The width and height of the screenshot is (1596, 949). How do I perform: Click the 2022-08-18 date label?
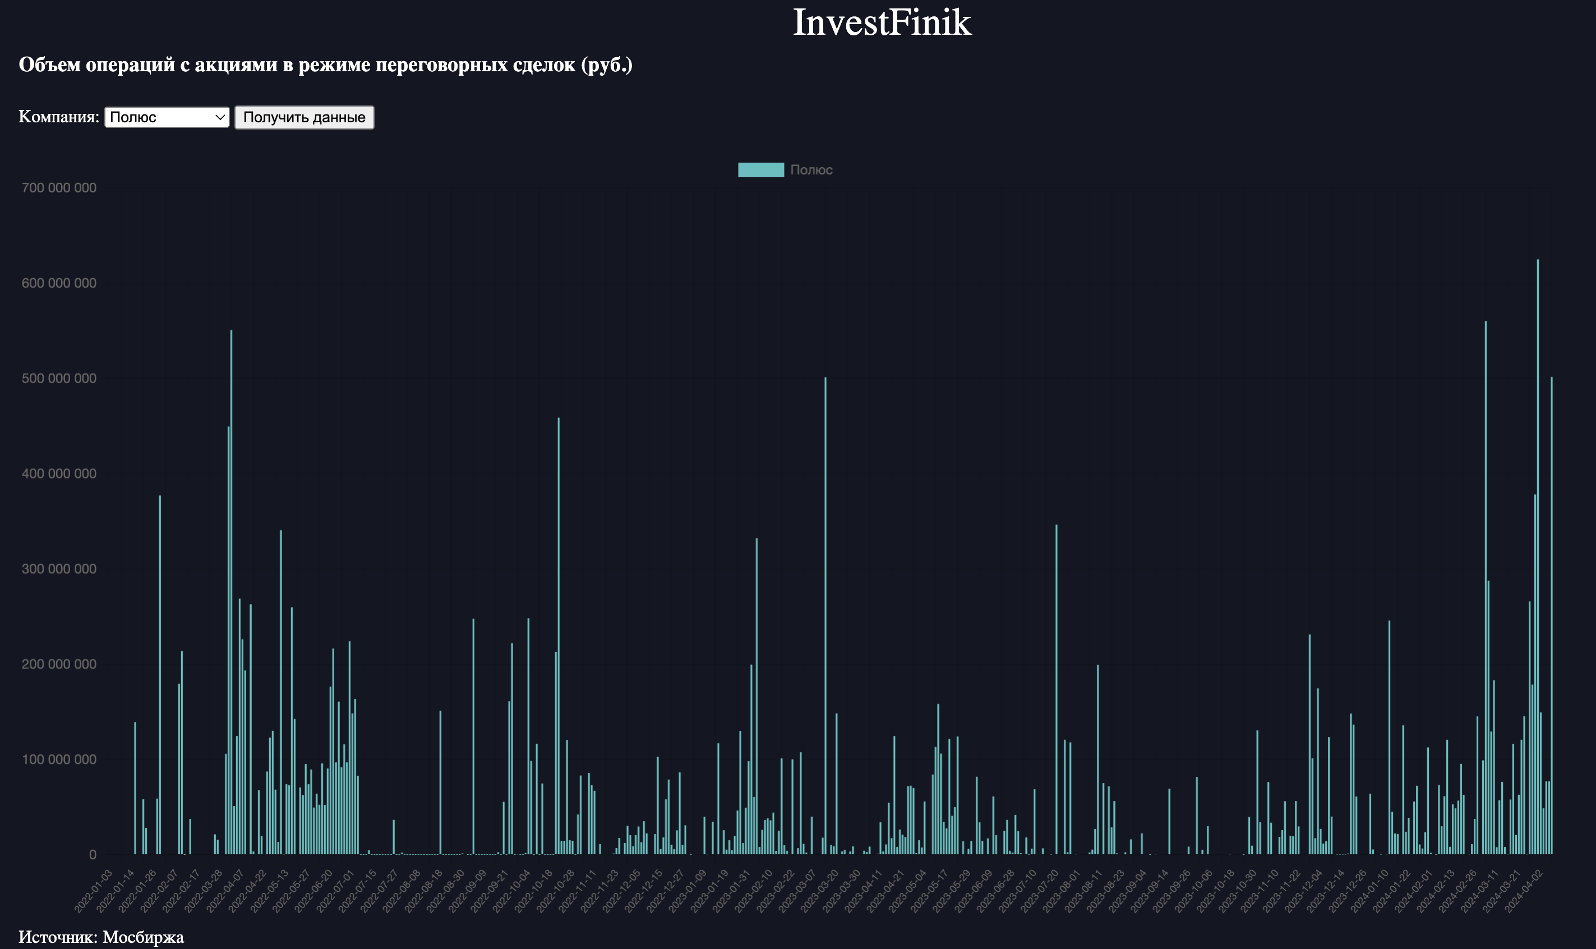tap(424, 890)
